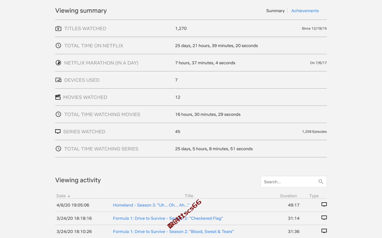Click the Viewing activity heading
This screenshot has height=238, width=382.
78,180
